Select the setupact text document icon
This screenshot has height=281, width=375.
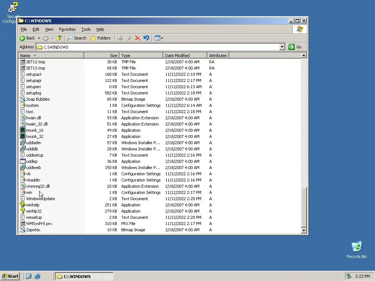click(x=23, y=74)
